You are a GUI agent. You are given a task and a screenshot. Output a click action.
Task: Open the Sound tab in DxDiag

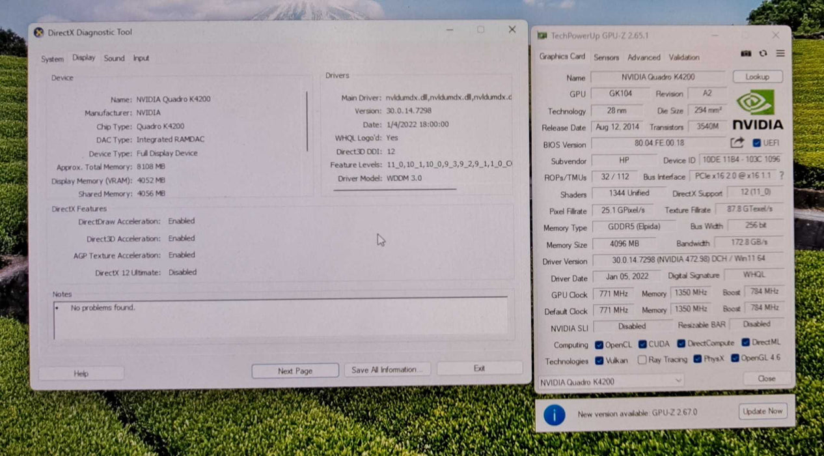tap(114, 58)
